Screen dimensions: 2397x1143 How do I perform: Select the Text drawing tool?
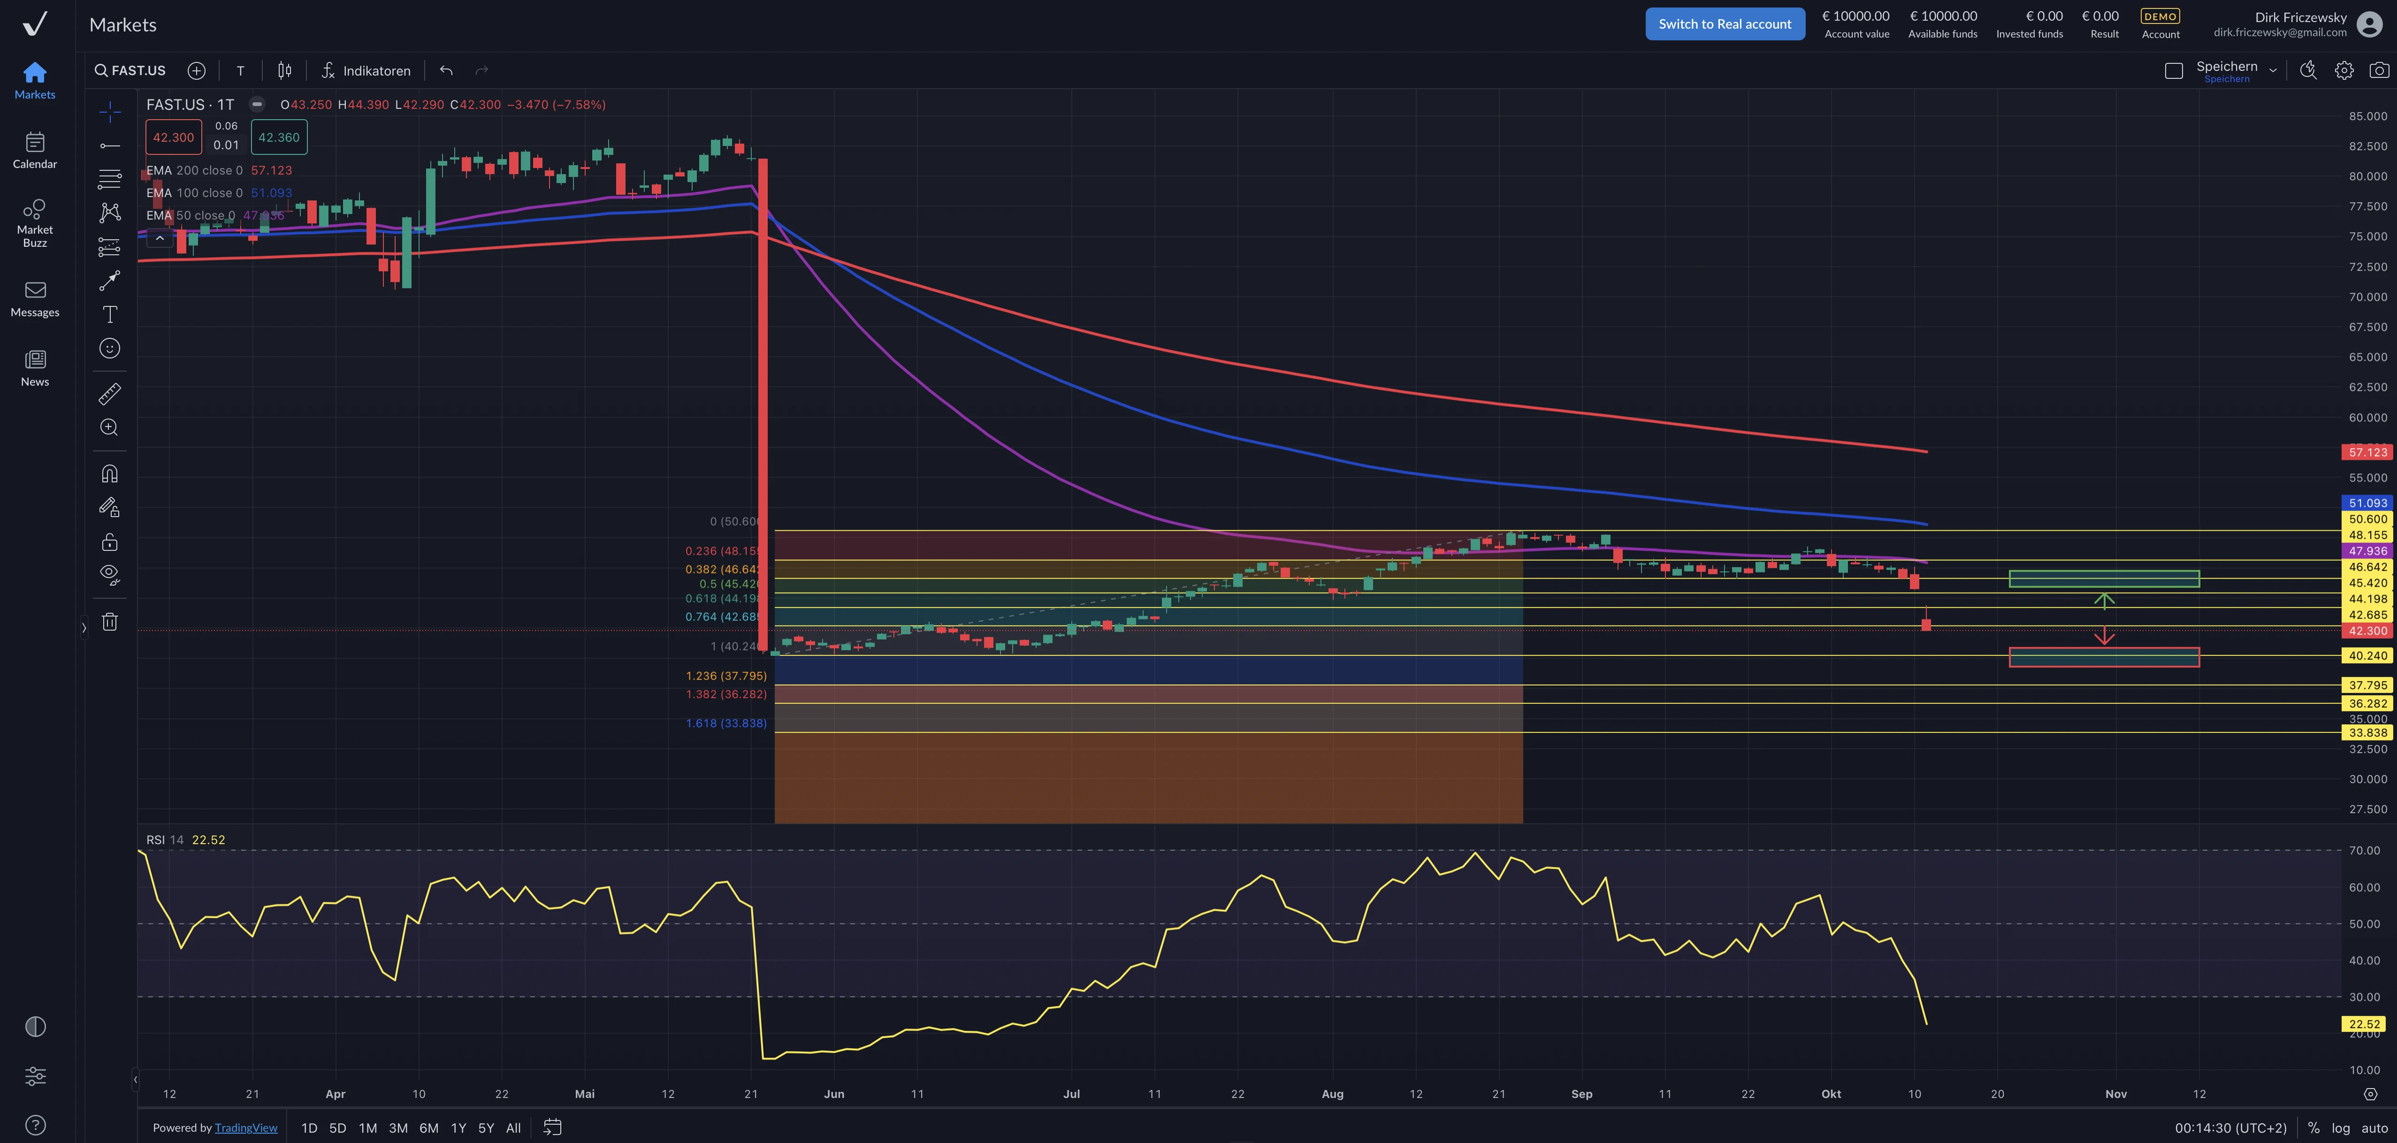click(x=109, y=314)
